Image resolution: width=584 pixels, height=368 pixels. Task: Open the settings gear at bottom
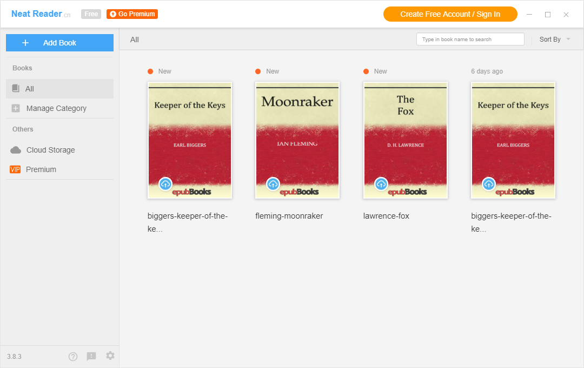click(x=110, y=356)
